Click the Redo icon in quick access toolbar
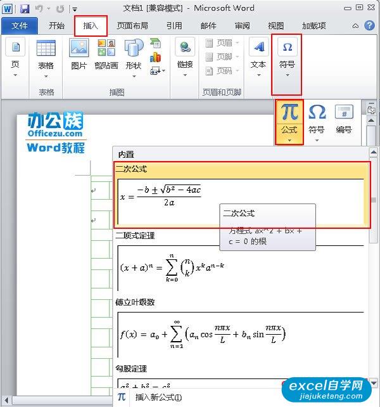380x407 pixels. point(60,9)
